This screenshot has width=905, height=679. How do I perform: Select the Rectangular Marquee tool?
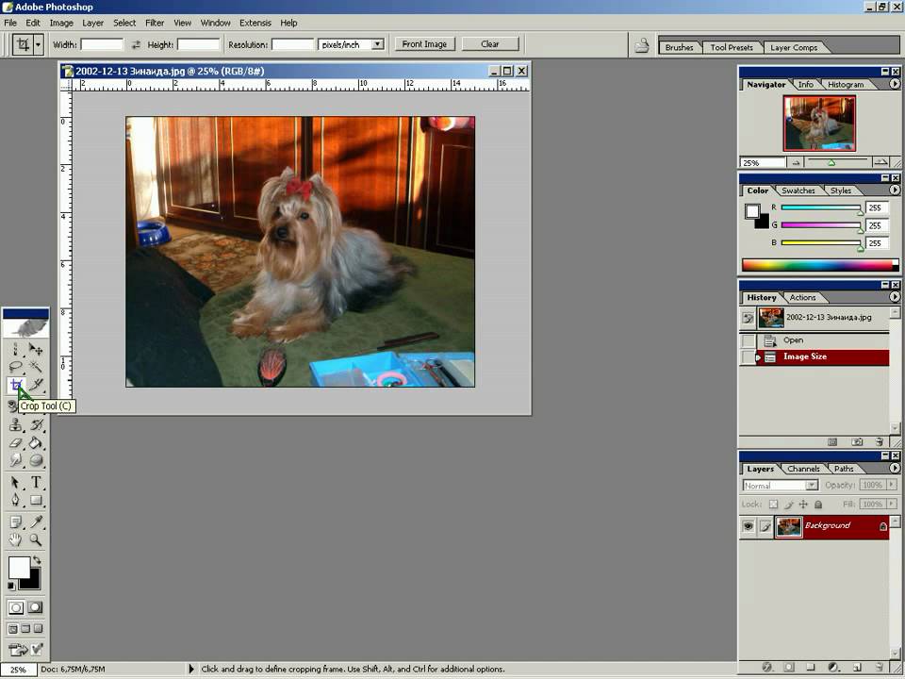pos(15,349)
